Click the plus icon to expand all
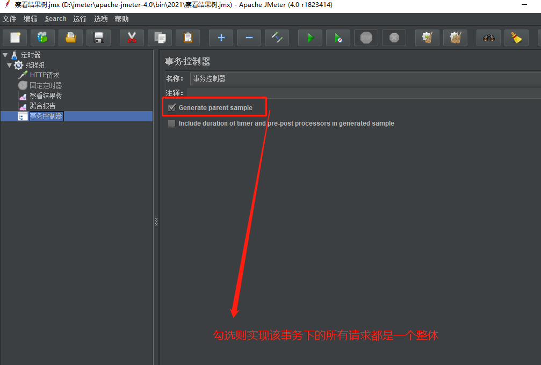This screenshot has width=541, height=365. [x=221, y=38]
